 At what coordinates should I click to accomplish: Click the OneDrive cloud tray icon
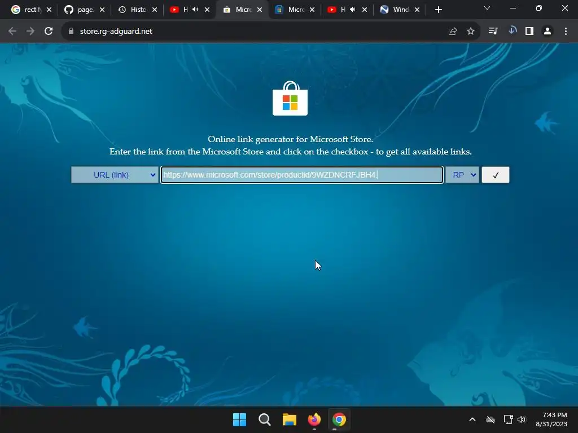pyautogui.click(x=491, y=419)
